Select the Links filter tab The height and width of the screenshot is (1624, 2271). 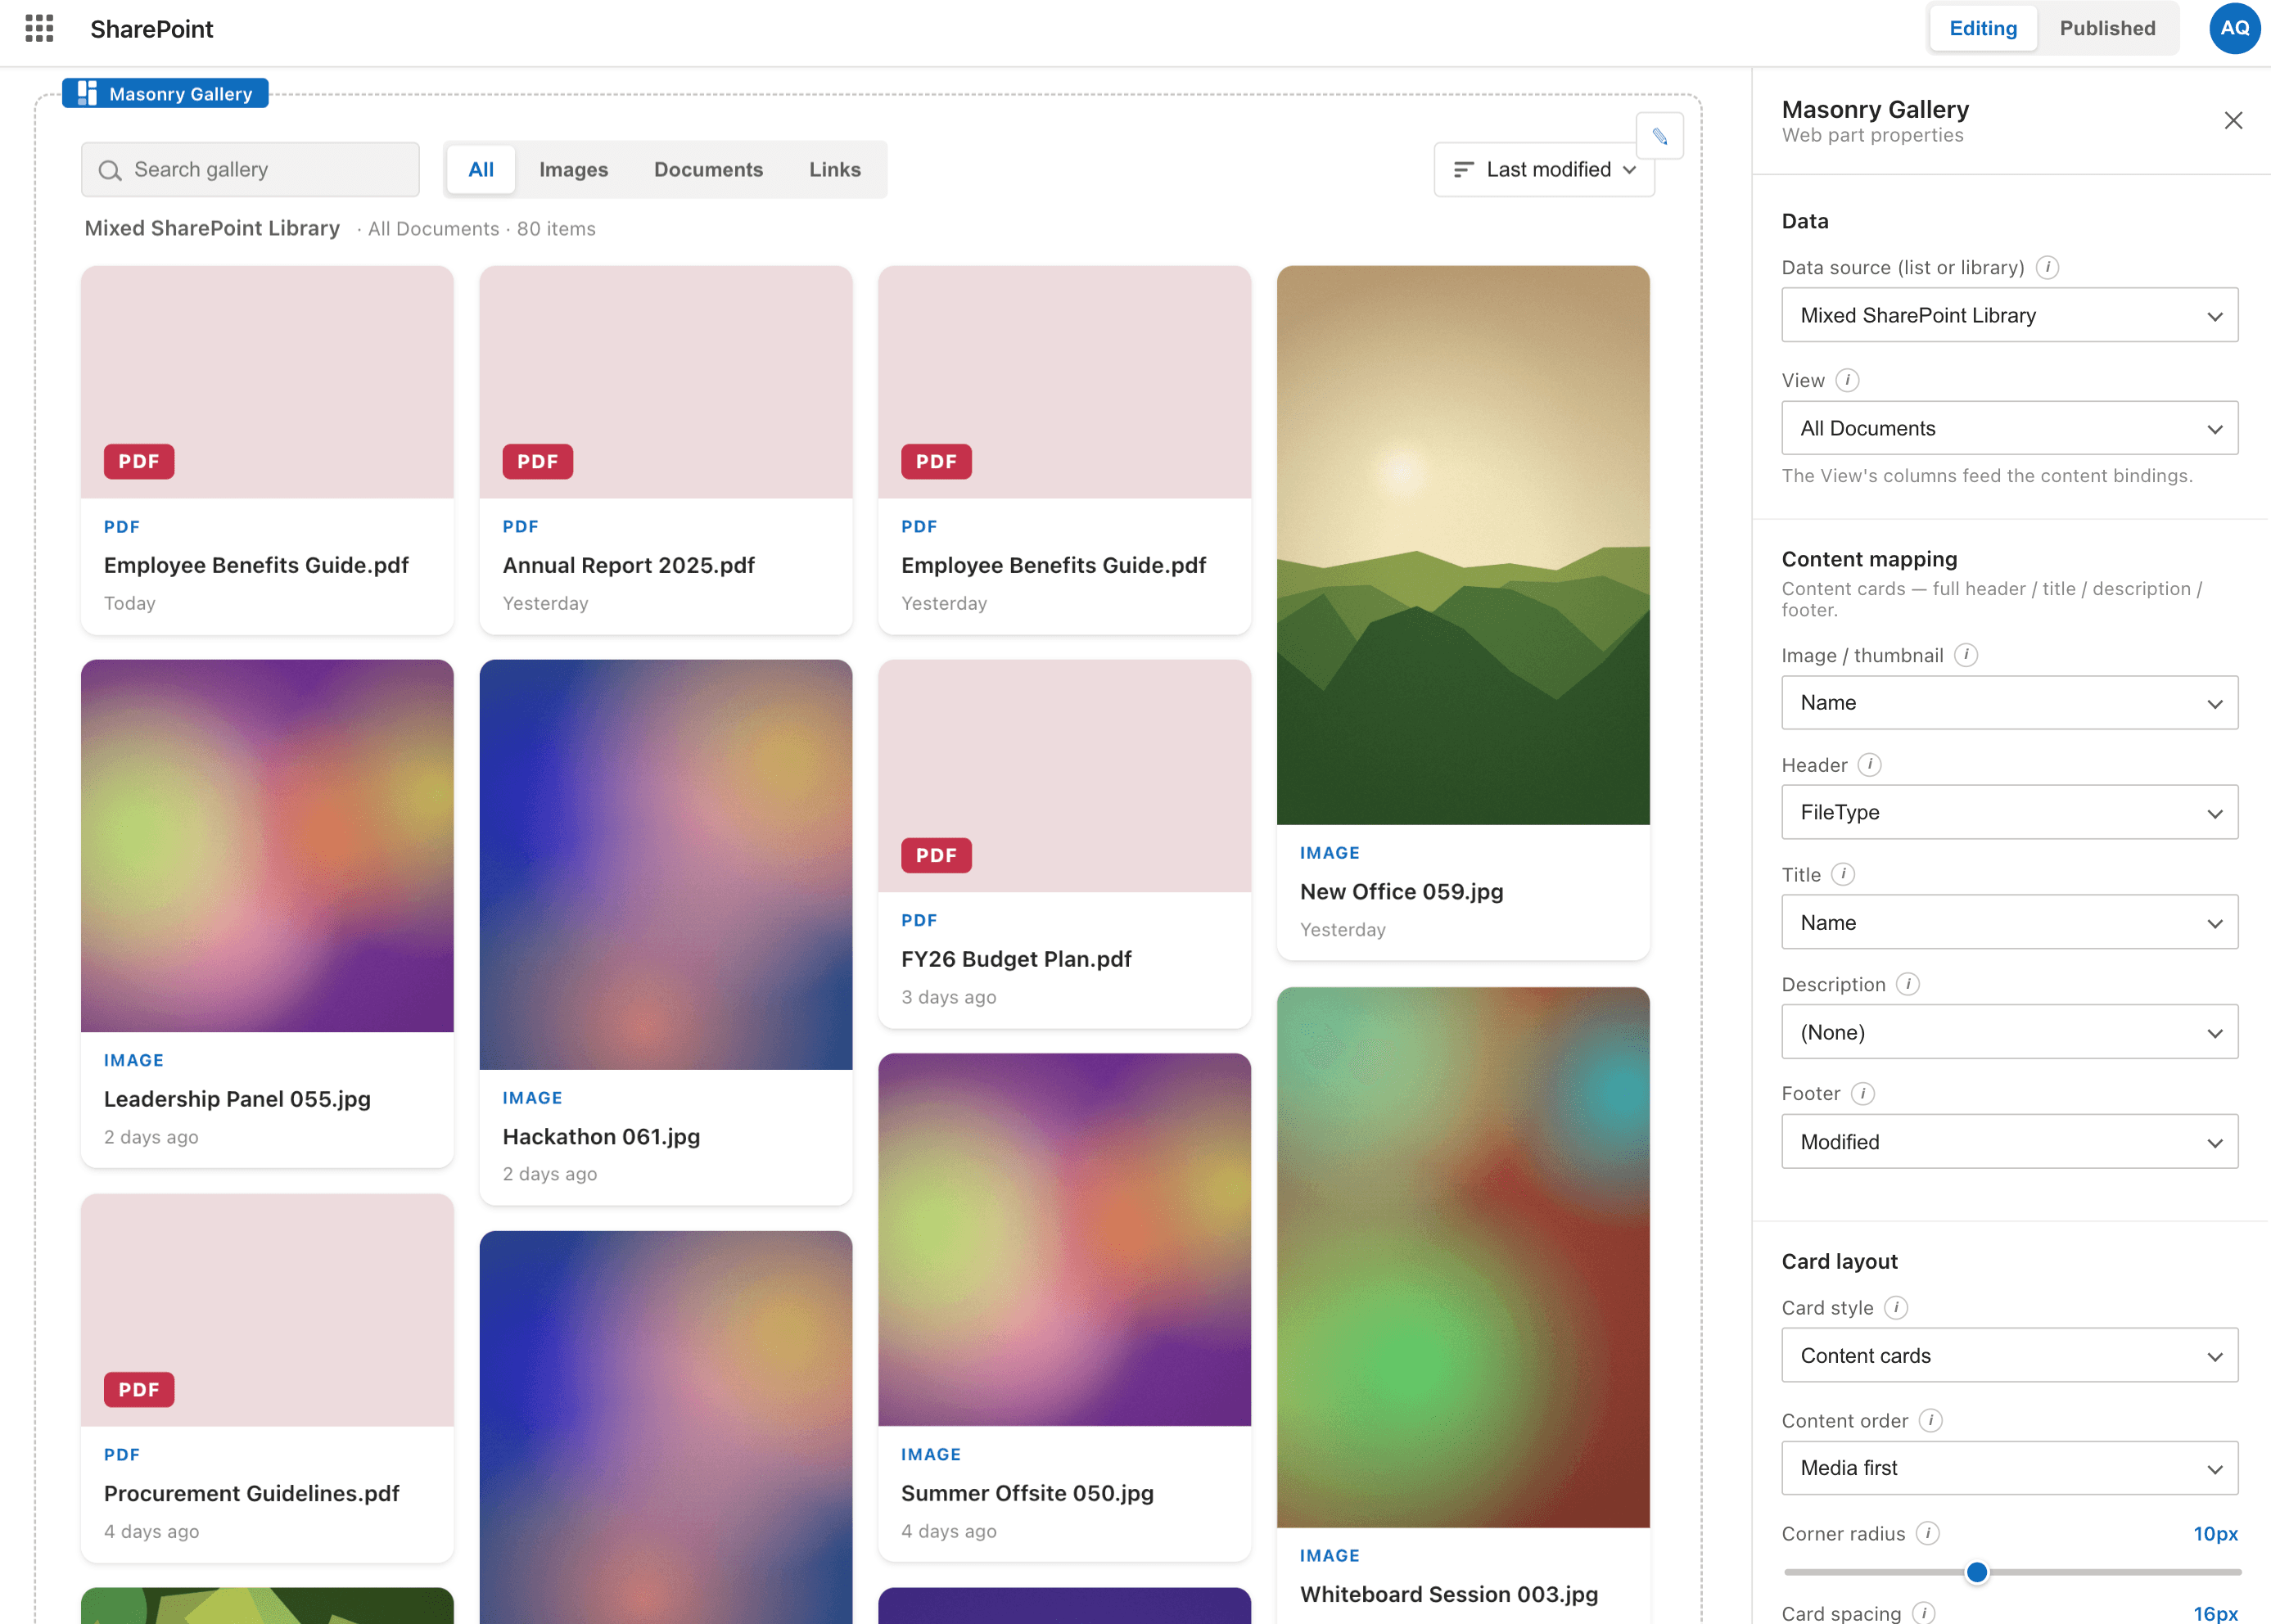pyautogui.click(x=835, y=170)
